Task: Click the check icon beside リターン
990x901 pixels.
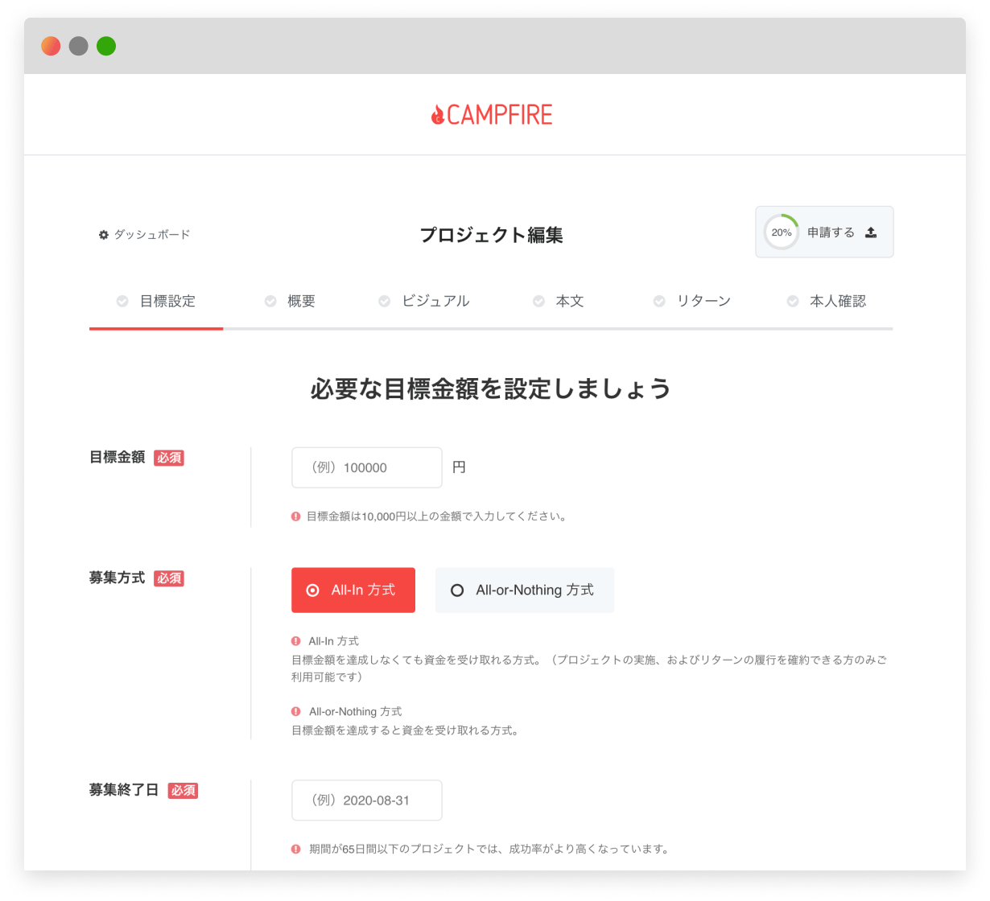Action: pos(659,302)
